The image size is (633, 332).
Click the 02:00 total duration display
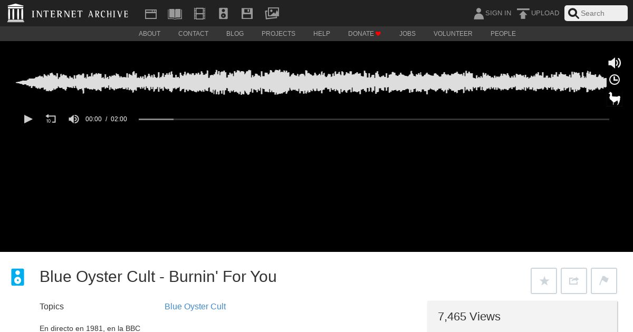[119, 119]
